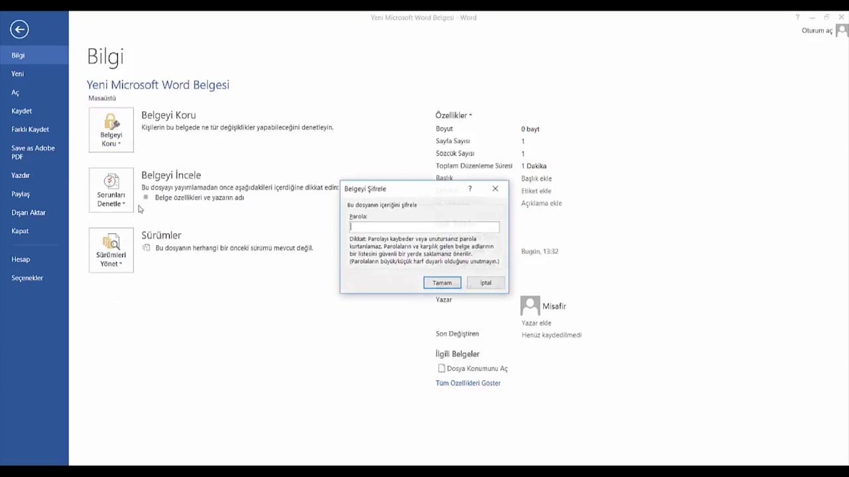Viewport: 849px width, 477px height.
Task: Open the Bilgi tab
Action: coord(34,55)
